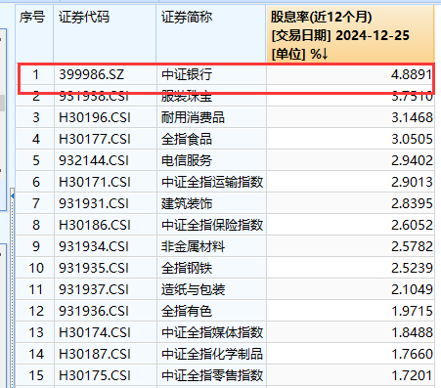Image resolution: width=441 pixels, height=388 pixels.
Task: Click the value 3.1468
Action: pos(412,117)
